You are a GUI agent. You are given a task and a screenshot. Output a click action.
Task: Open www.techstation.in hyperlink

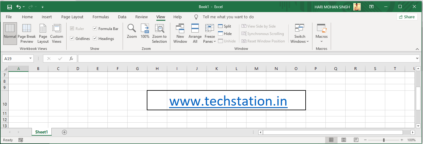[x=228, y=102]
